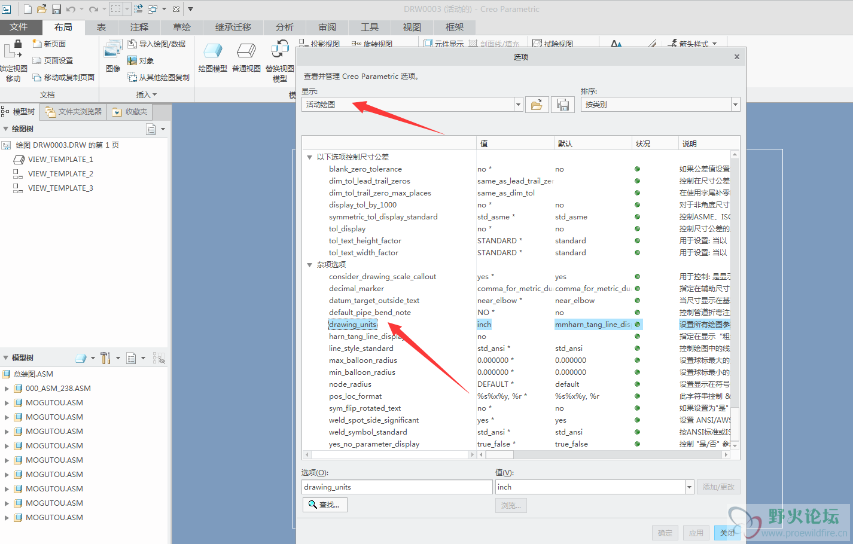Insert a 普通视图 general view
Screen dimensions: 853x544
[x=246, y=57]
